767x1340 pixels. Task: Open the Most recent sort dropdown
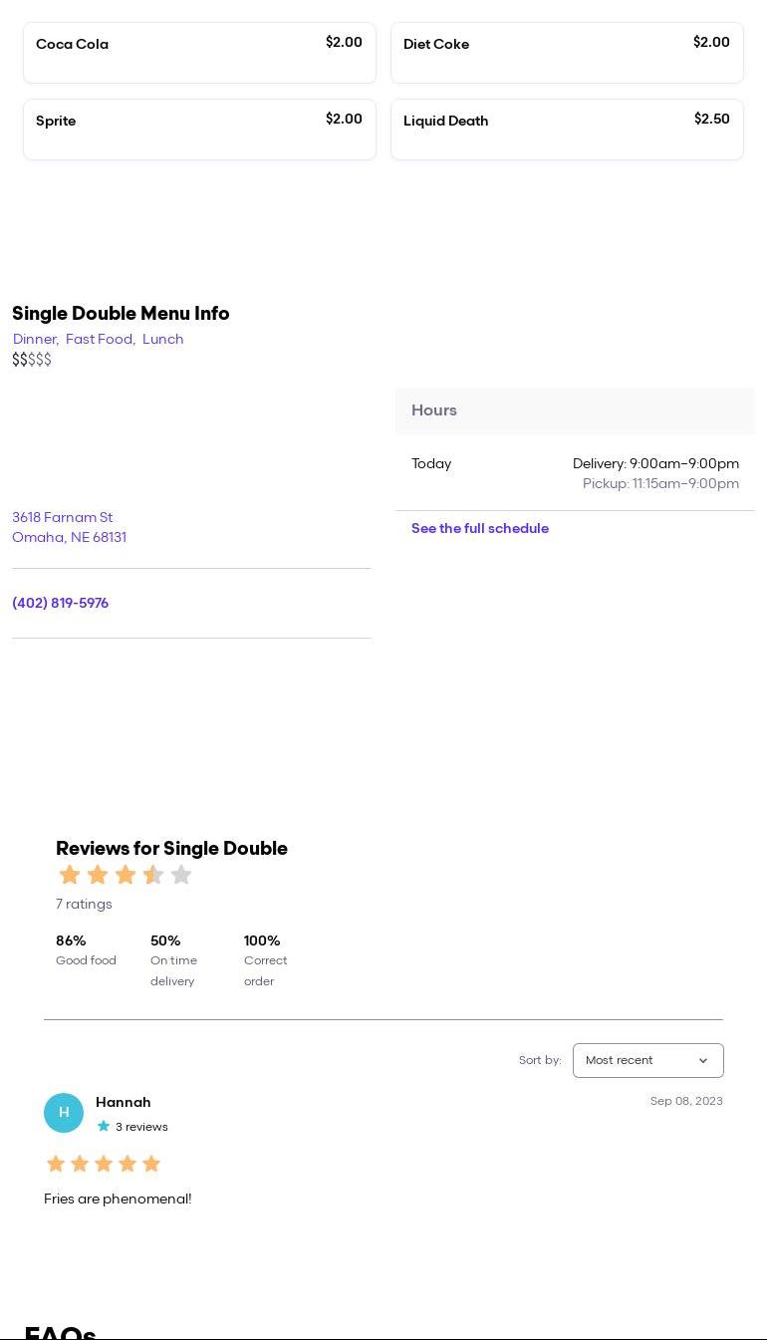pos(647,1060)
